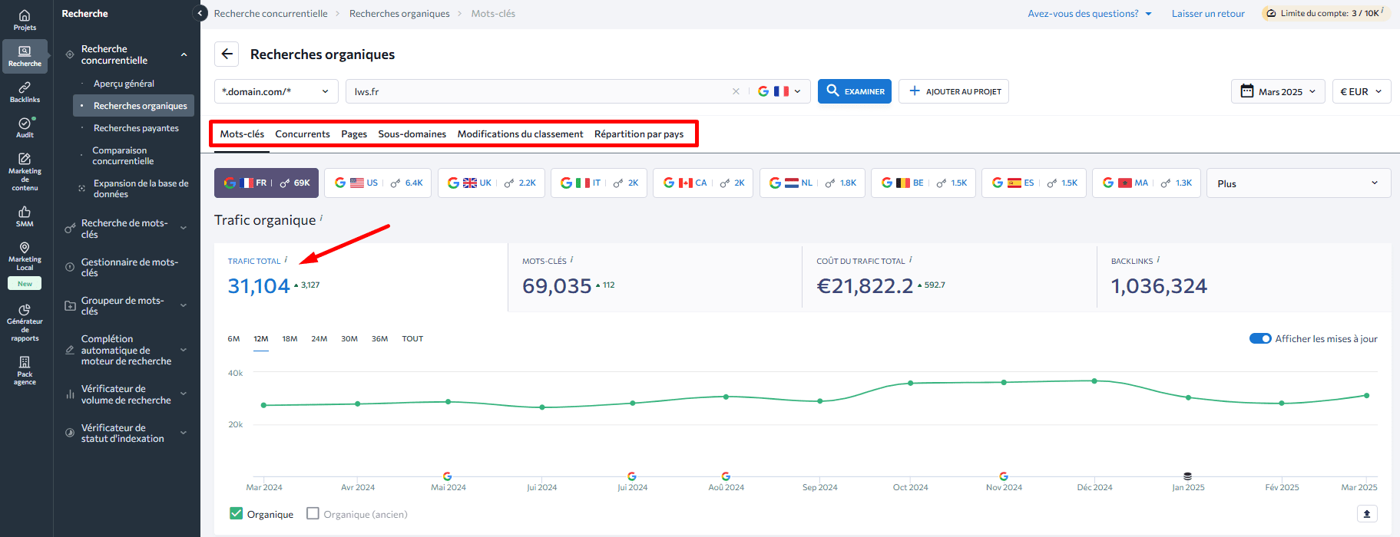Viewport: 1400px width, 537px height.
Task: Open Marketing de contenu
Action: (25, 172)
